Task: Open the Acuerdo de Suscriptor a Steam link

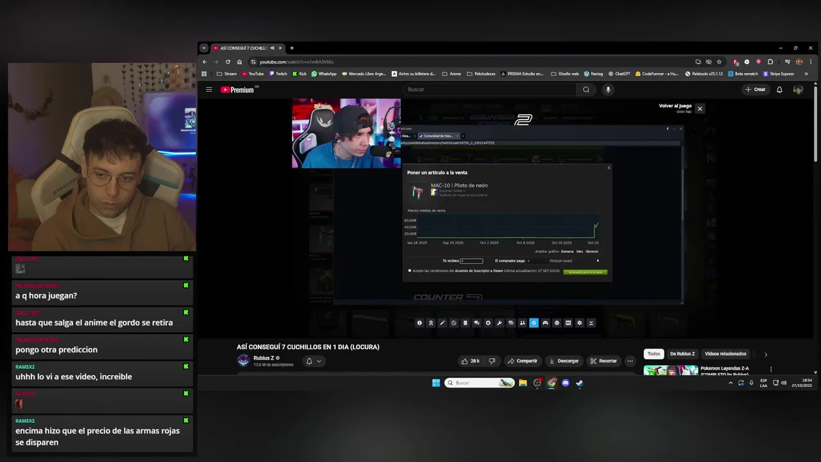Action: click(x=478, y=271)
